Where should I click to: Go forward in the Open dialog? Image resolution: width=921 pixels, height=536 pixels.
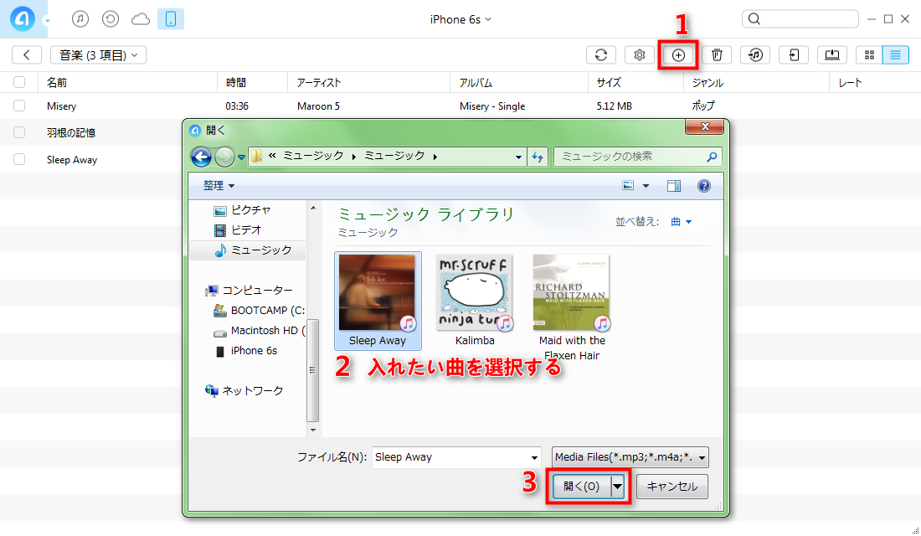225,157
